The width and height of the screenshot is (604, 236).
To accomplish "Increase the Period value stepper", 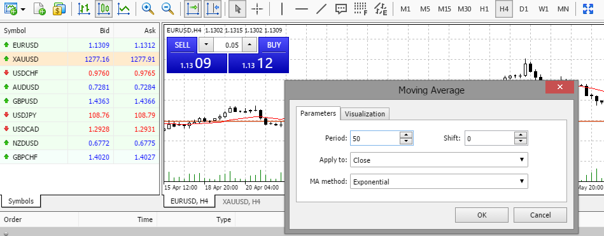I will pyautogui.click(x=406, y=135).
